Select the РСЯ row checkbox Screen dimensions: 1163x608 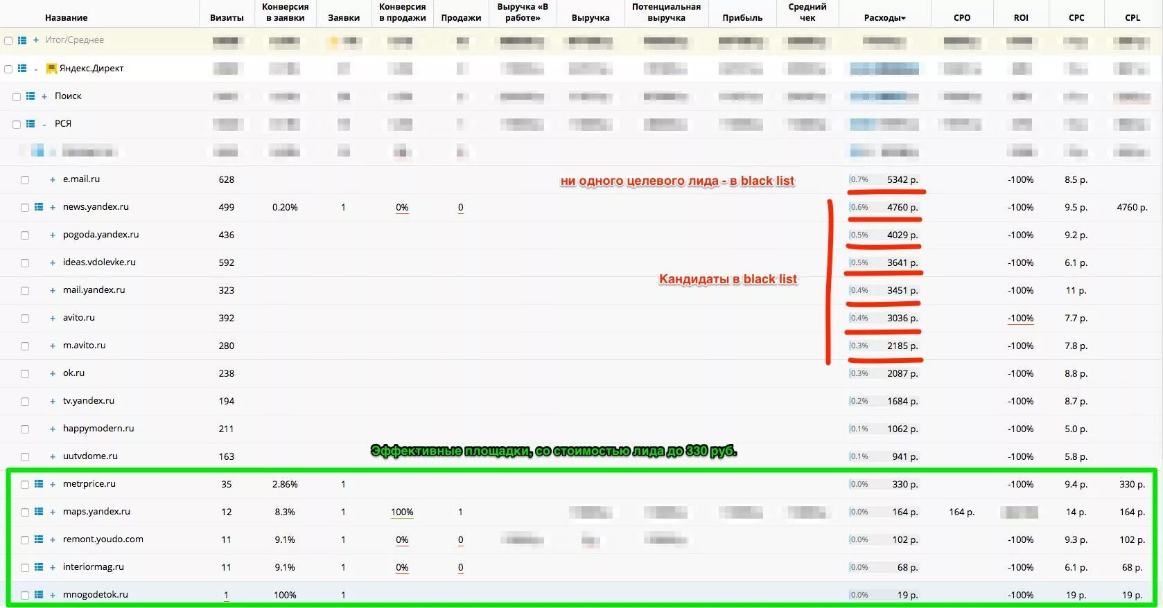17,124
